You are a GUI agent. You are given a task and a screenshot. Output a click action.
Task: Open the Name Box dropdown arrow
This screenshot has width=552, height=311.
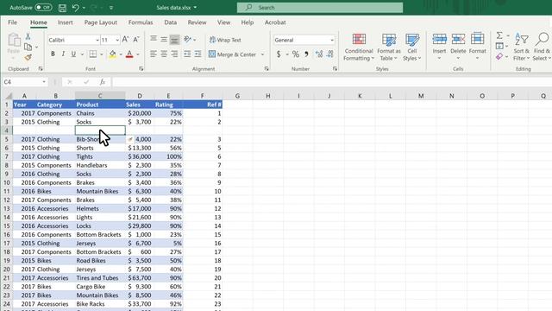44,82
